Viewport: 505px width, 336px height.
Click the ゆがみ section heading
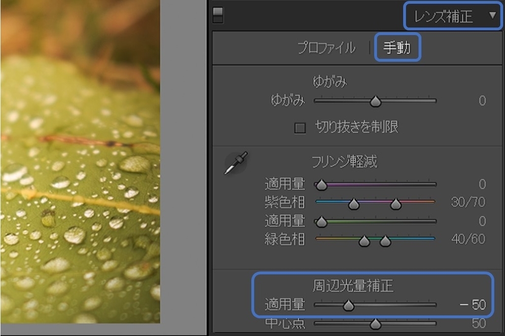click(330, 82)
